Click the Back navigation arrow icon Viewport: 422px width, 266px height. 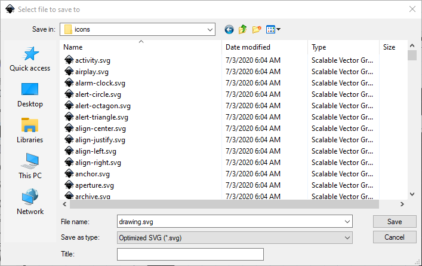(229, 29)
